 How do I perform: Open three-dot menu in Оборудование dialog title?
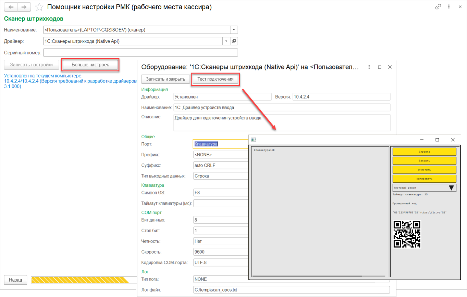pos(369,67)
